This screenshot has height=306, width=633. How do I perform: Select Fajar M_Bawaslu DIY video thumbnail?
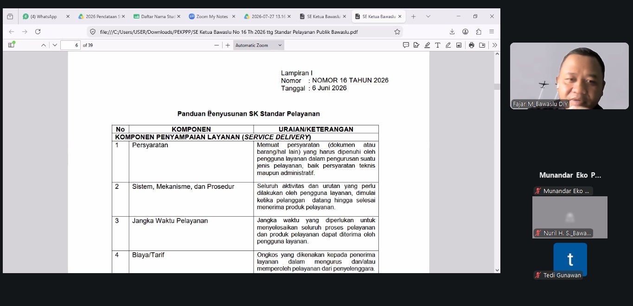tap(569, 76)
